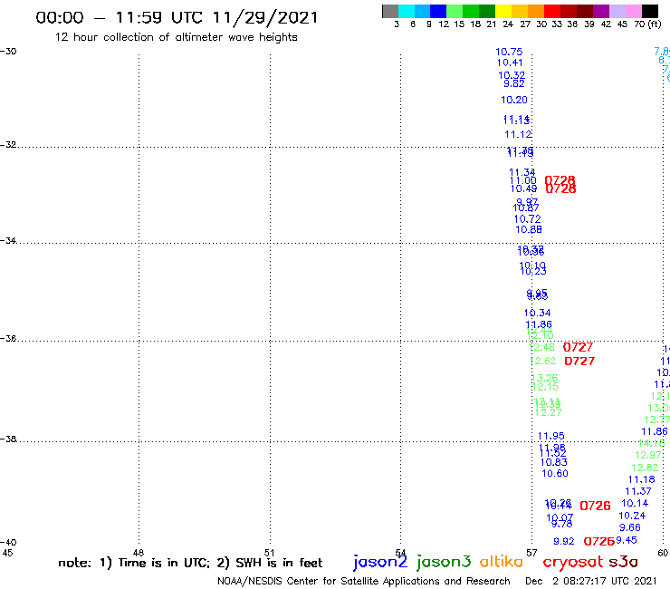
Task: Click wave height value '9.45'
Action: pyautogui.click(x=627, y=540)
